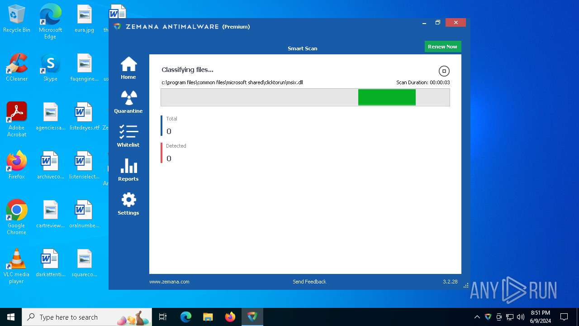
Task: Open Zemana Settings gear
Action: pos(128,204)
